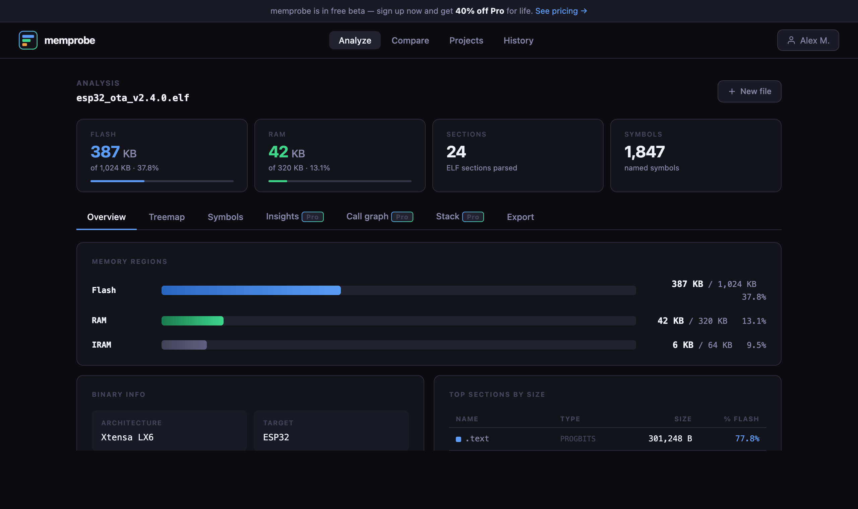Click the Flash memory region bar
This screenshot has width=858, height=509.
point(399,290)
